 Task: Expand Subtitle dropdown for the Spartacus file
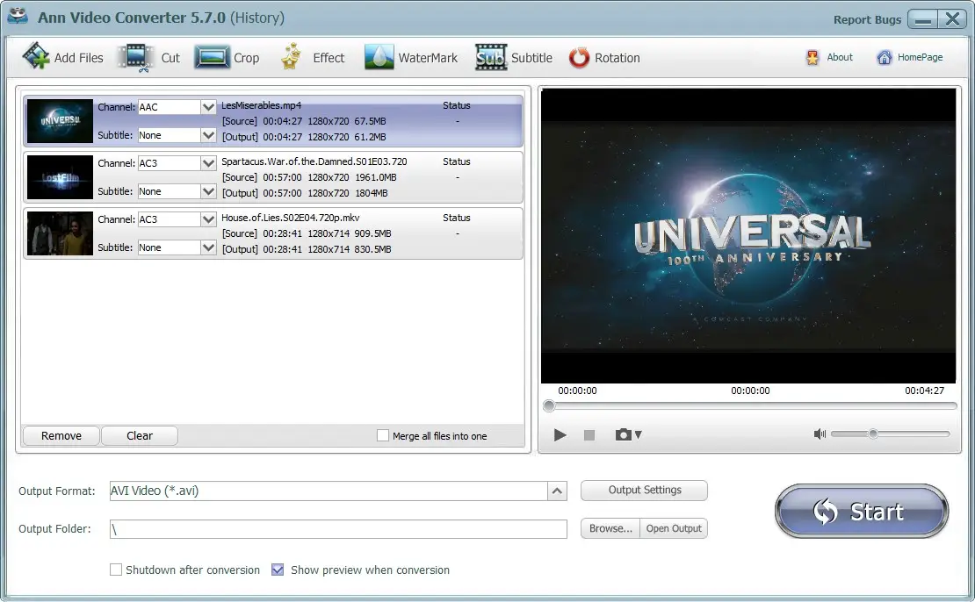[x=208, y=191]
